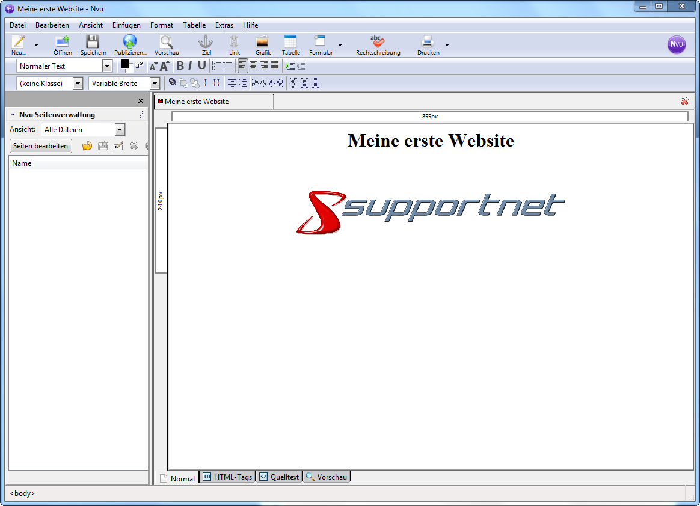700x506 pixels.
Task: Open the Neu button dropdown arrow
Action: 37,45
